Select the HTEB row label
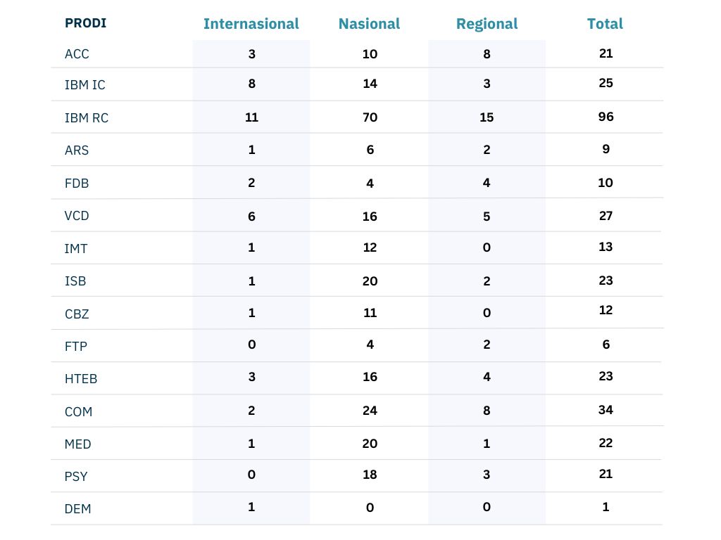This screenshot has height=540, width=721. [x=81, y=379]
